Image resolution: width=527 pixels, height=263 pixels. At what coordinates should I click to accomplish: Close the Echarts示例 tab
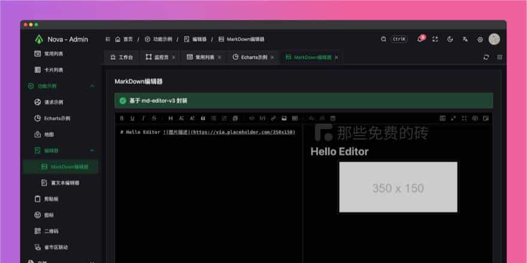pyautogui.click(x=272, y=57)
